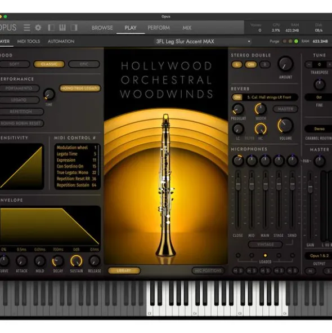Select the Soft mood
The image size is (332, 333).
coord(15,64)
